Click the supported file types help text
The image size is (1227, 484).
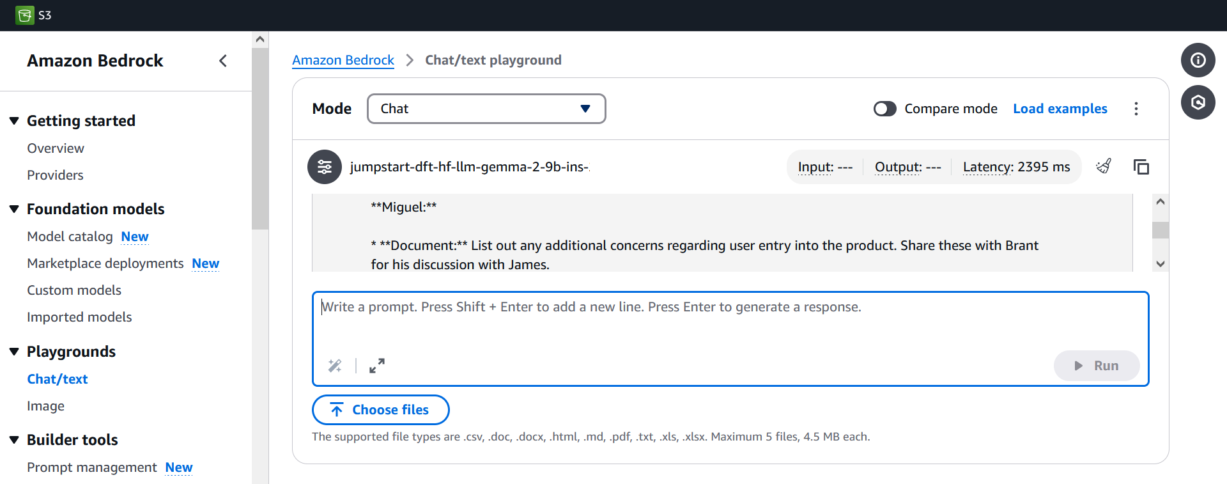tap(591, 437)
